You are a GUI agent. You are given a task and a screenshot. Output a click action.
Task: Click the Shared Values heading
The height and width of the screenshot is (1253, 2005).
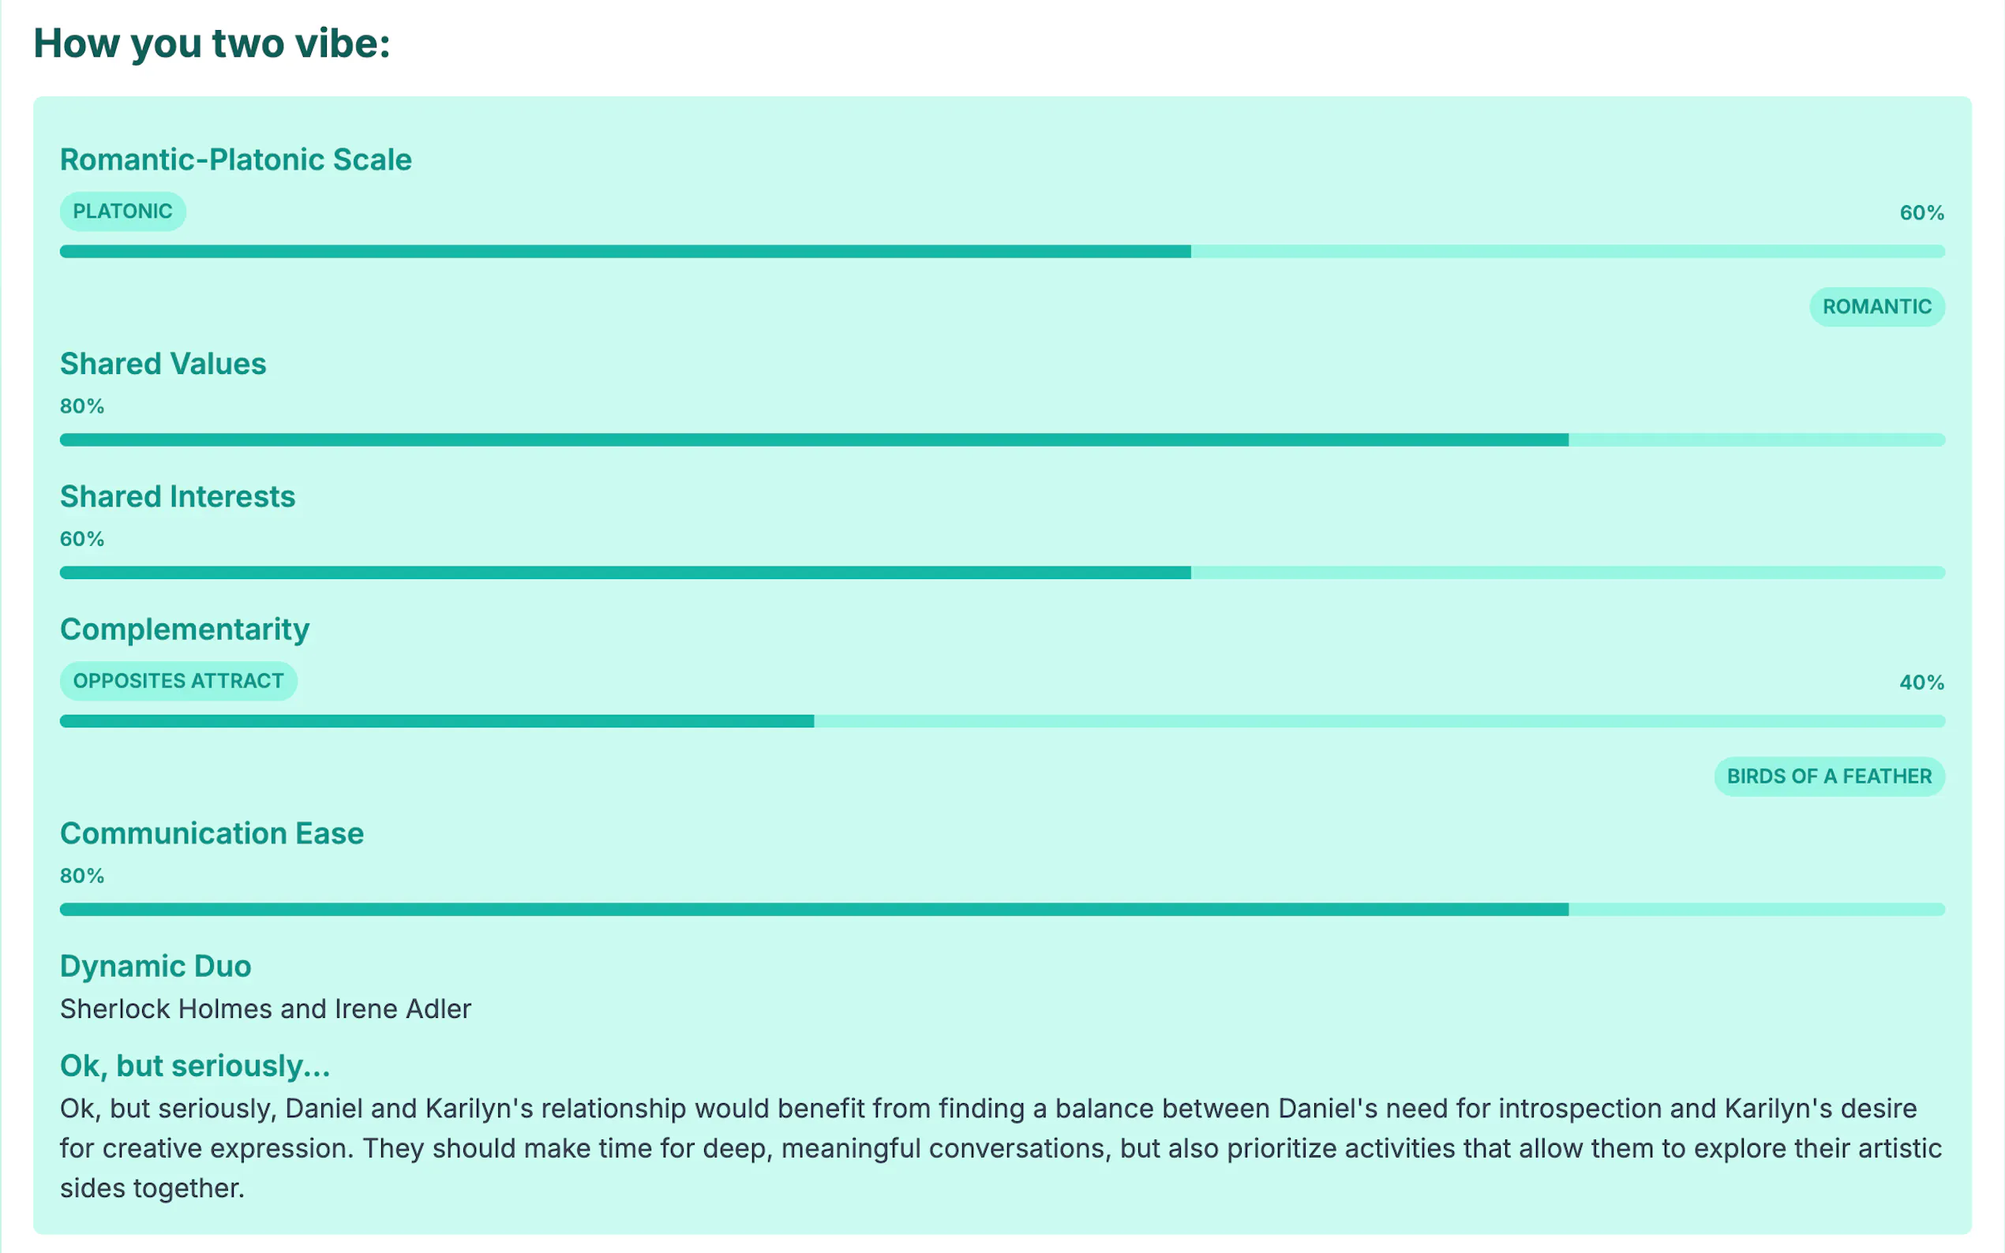[163, 364]
